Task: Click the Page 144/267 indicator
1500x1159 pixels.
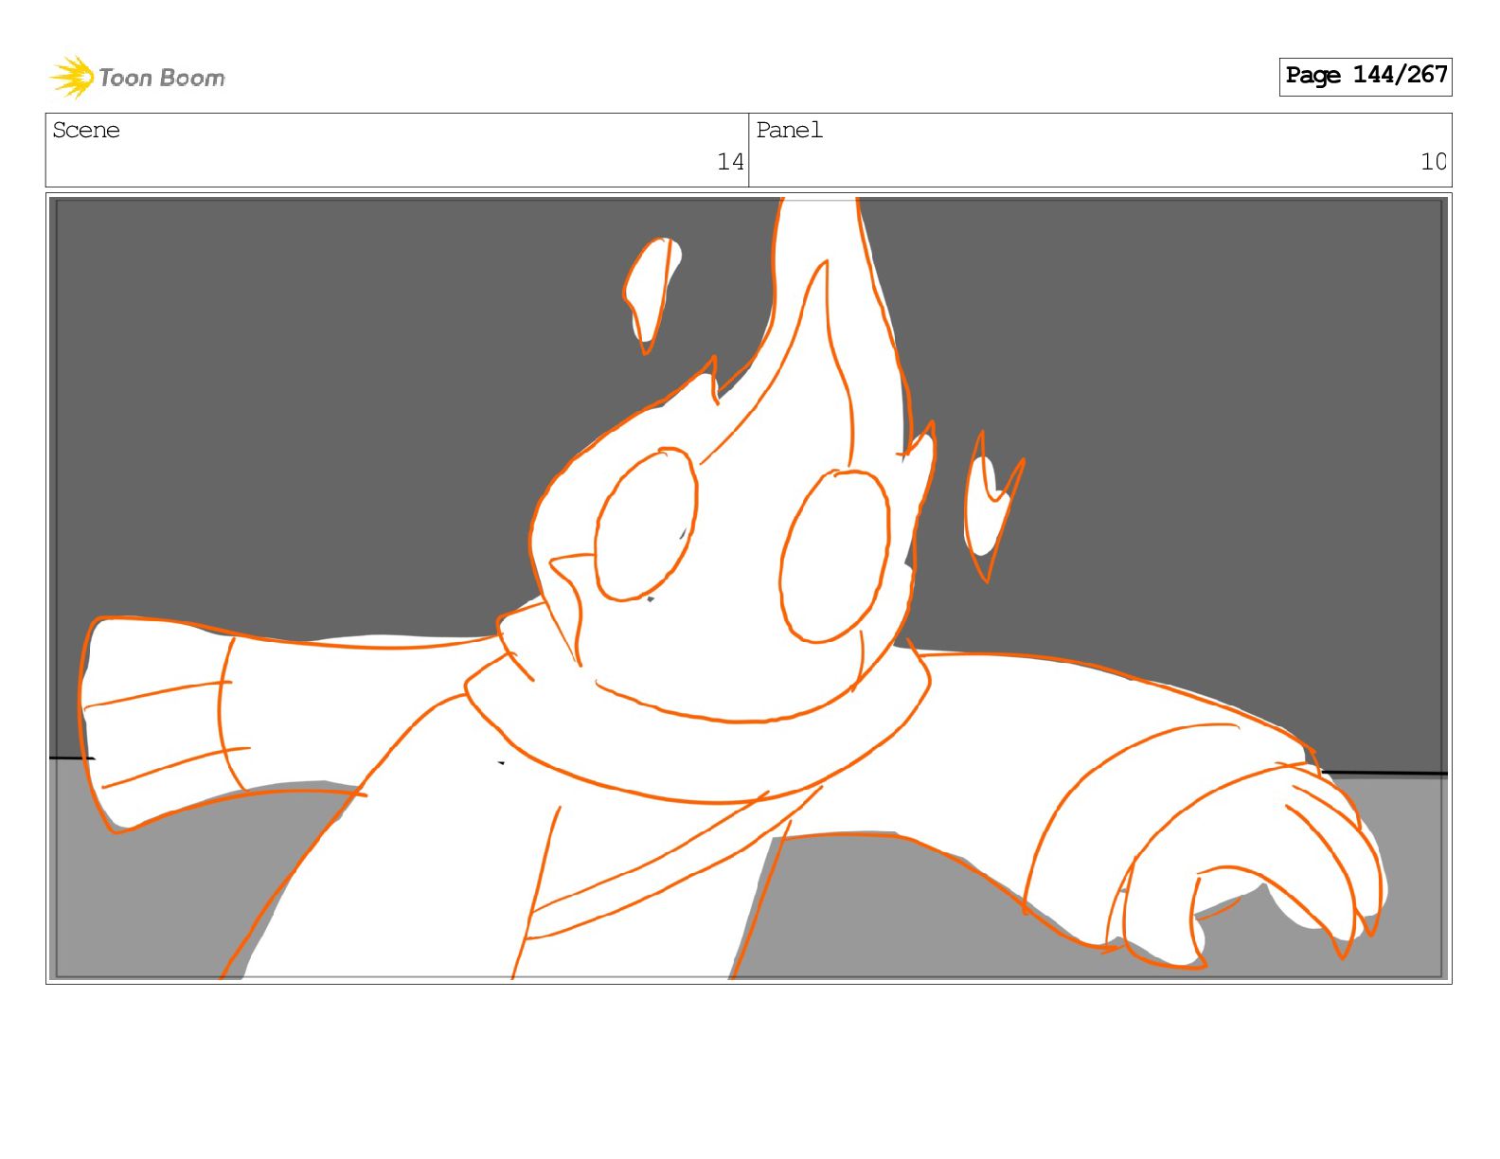Action: [x=1365, y=76]
